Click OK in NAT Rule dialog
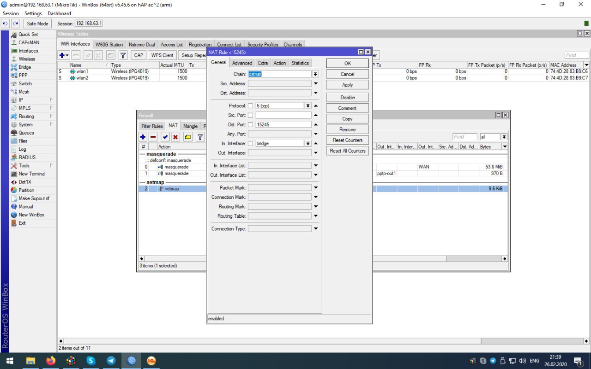Viewport: 591px width, 369px height. [347, 64]
